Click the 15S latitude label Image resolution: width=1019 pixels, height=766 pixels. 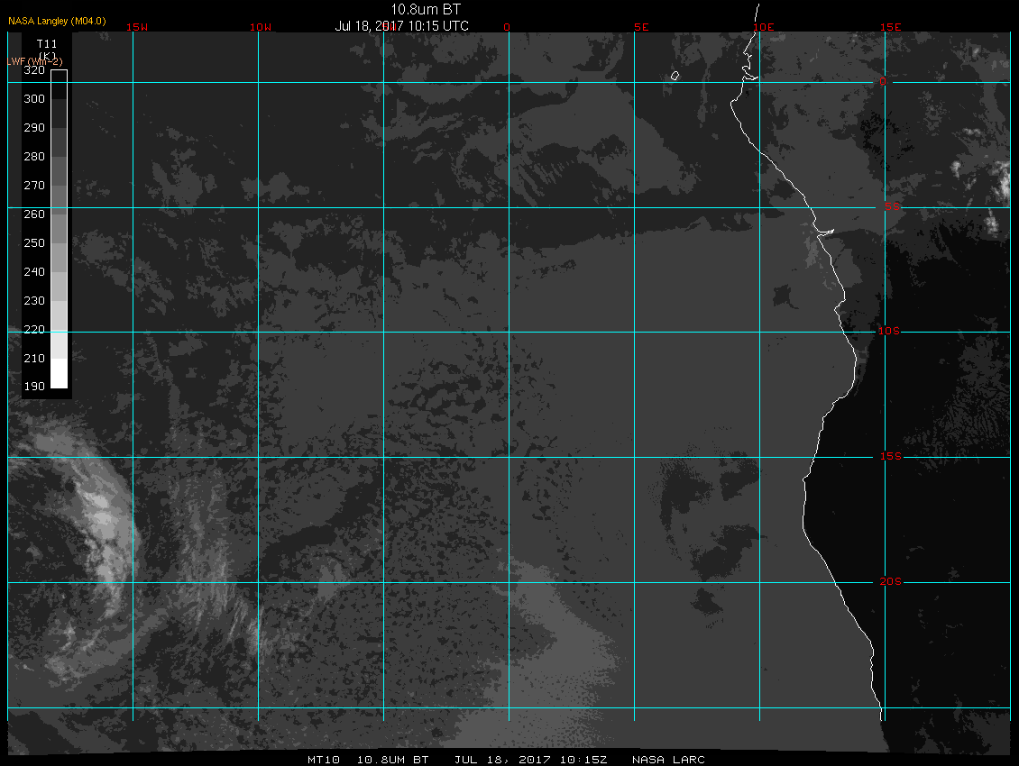pos(890,456)
